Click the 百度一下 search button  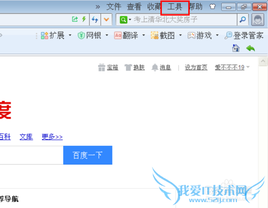[88, 155]
